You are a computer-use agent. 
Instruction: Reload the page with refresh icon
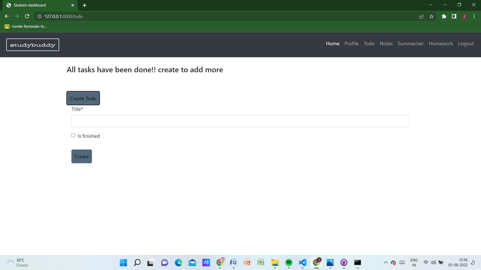pos(27,16)
